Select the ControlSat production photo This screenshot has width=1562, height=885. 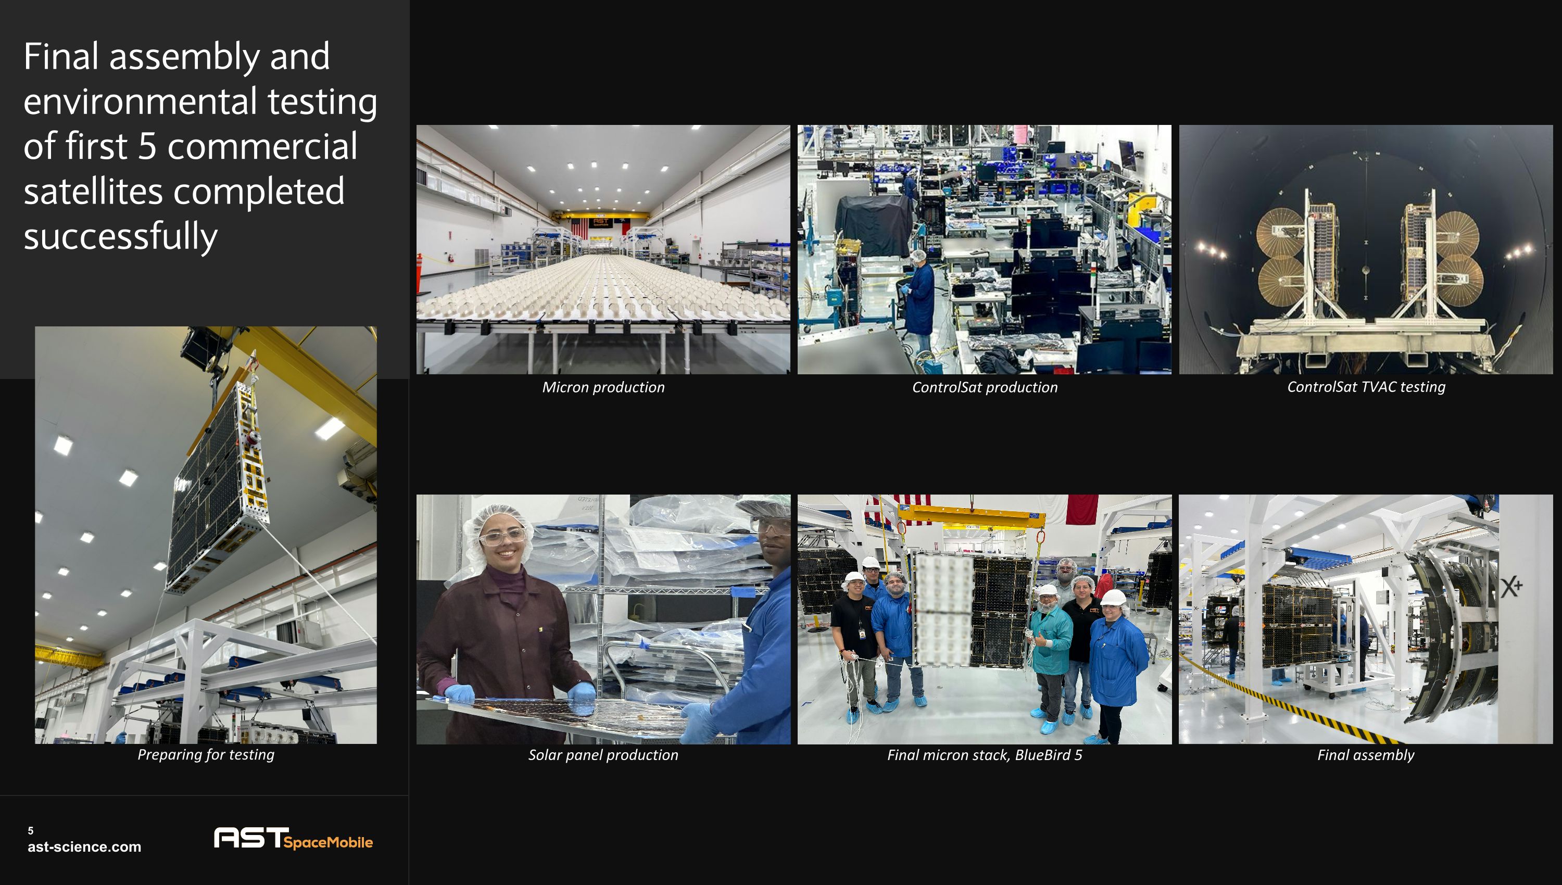[984, 249]
